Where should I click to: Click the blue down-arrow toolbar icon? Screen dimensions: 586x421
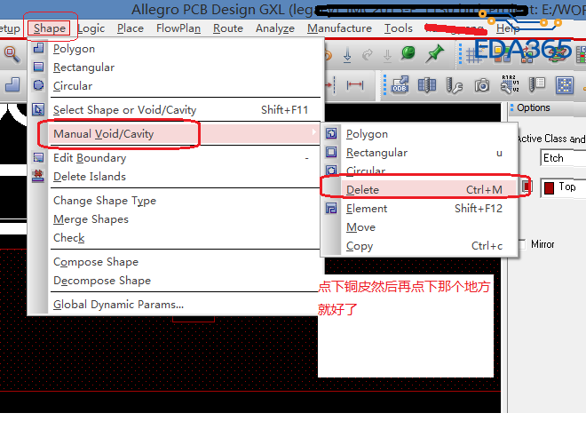pos(347,54)
